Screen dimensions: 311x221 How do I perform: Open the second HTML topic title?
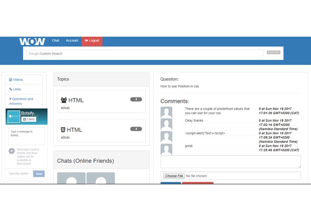point(74,130)
